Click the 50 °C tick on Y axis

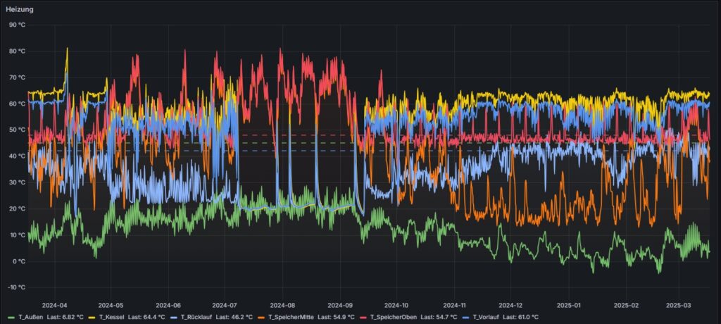coord(16,130)
